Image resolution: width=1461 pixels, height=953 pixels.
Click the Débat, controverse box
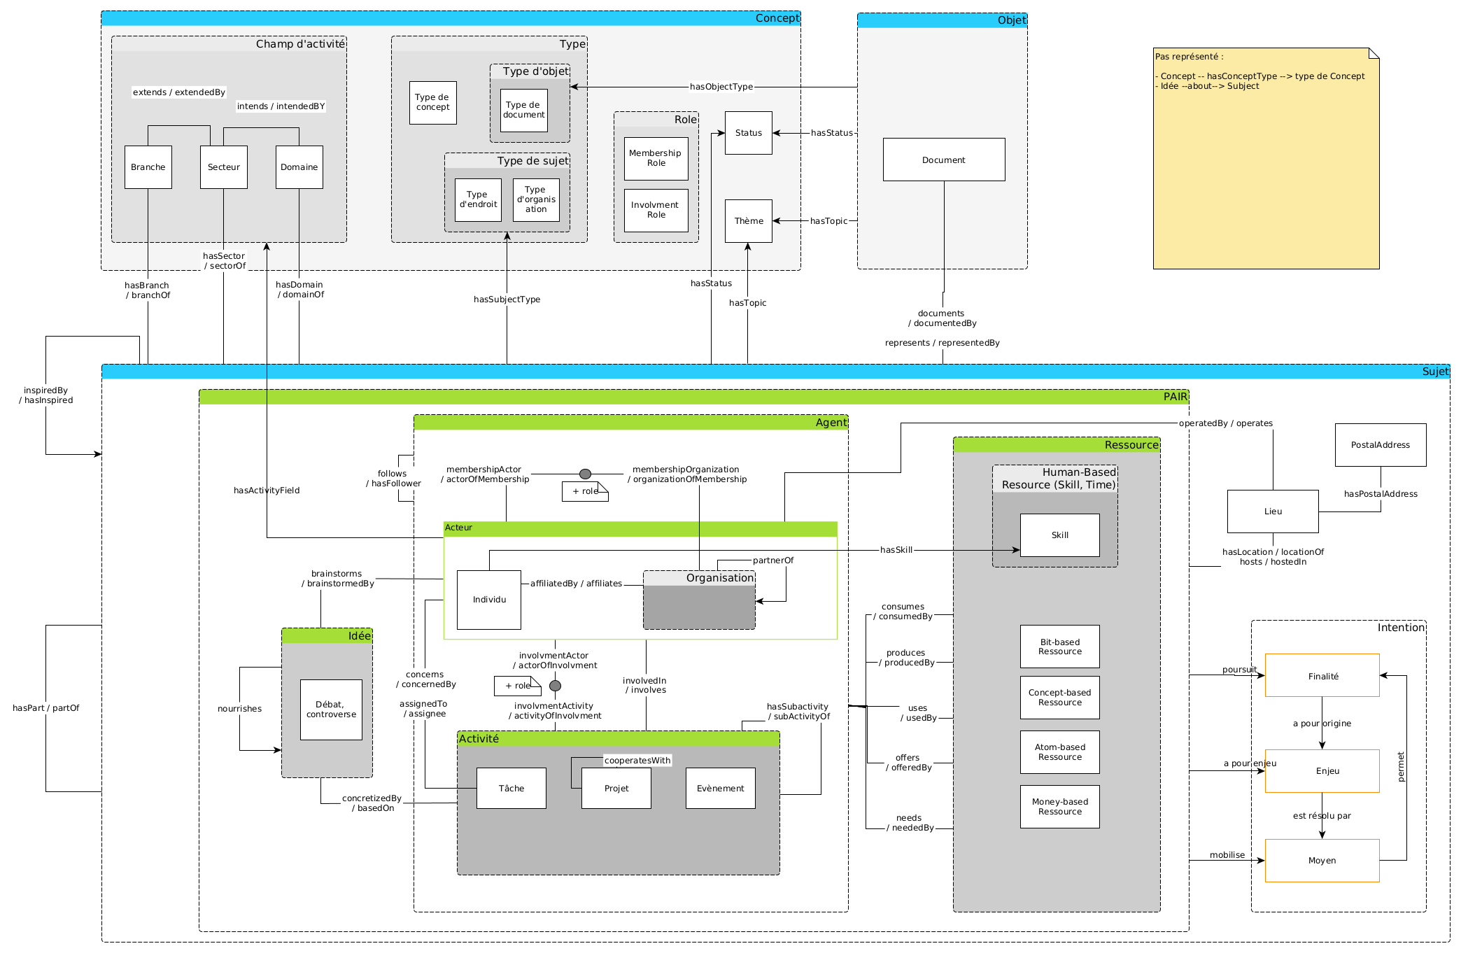(331, 710)
